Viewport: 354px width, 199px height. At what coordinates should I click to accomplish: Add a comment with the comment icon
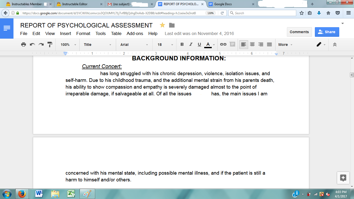click(x=232, y=45)
